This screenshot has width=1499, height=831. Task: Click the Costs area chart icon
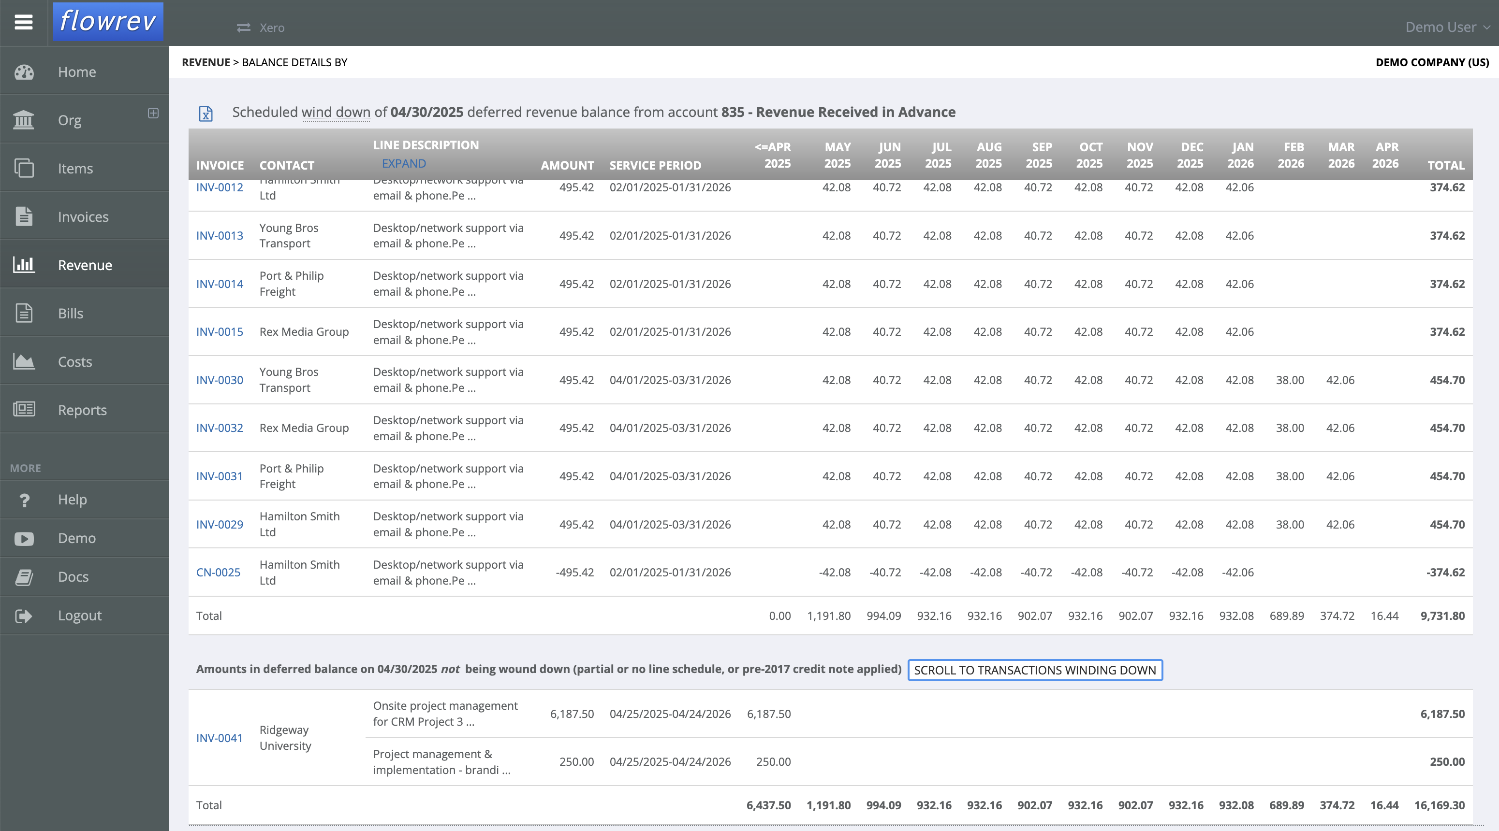[24, 361]
